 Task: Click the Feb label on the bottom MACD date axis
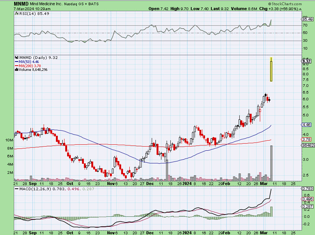coord(227,233)
